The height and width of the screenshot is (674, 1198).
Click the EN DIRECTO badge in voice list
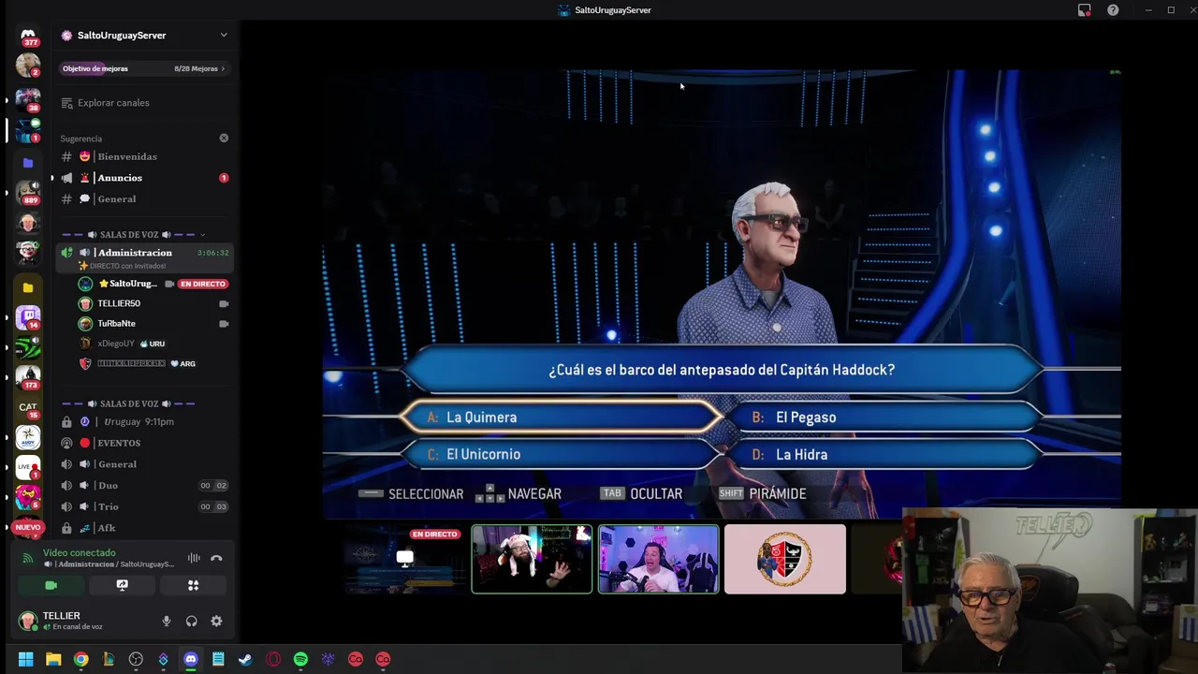pyautogui.click(x=203, y=284)
